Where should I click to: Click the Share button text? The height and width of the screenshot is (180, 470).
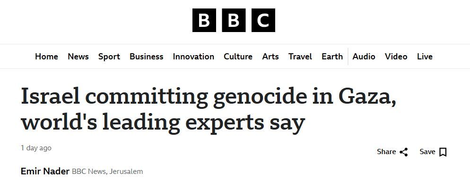click(x=386, y=152)
